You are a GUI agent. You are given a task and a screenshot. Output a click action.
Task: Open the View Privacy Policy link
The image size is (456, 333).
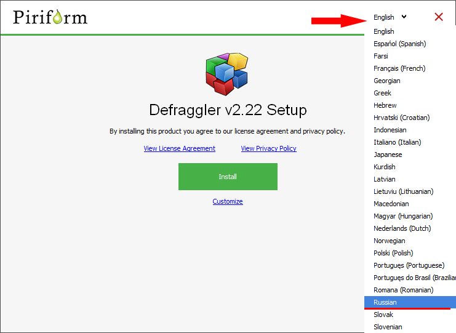[268, 148]
